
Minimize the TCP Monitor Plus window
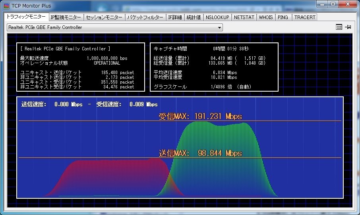[322, 4]
